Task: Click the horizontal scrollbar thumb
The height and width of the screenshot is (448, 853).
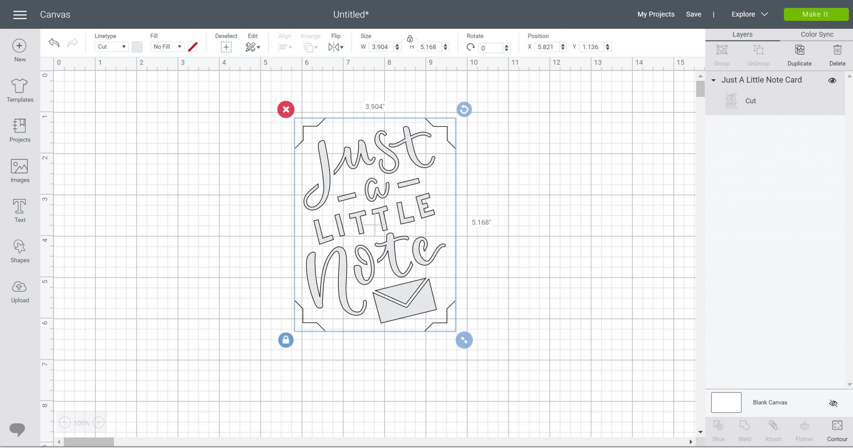Action: (x=89, y=442)
